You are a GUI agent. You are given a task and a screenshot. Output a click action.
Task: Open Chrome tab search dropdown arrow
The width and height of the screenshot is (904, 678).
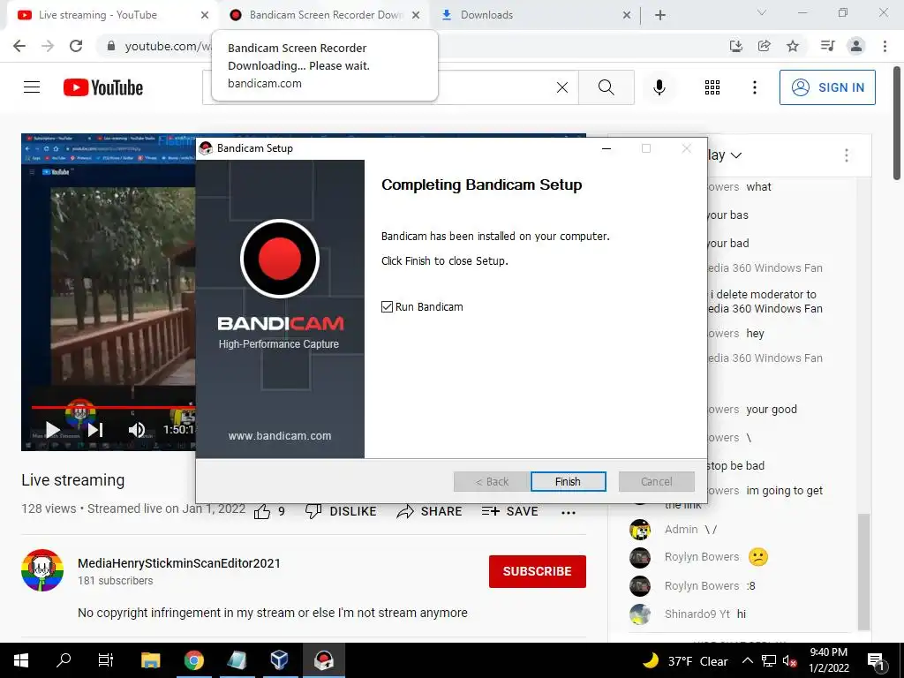coord(762,12)
